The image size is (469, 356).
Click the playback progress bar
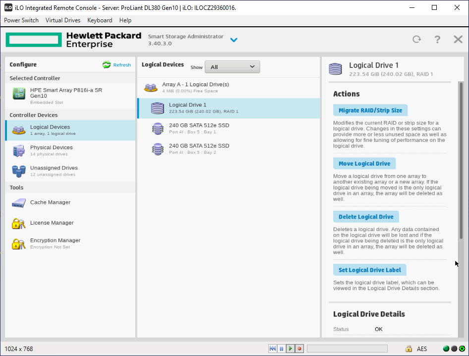(347, 349)
